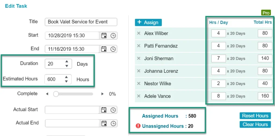Open time picker for End field
Viewport: 275px width, 136px height.
coord(113,49)
